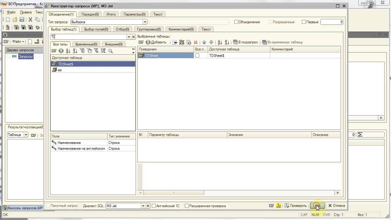
Task: Open search field dropdown in available tables
Action: coord(129,37)
